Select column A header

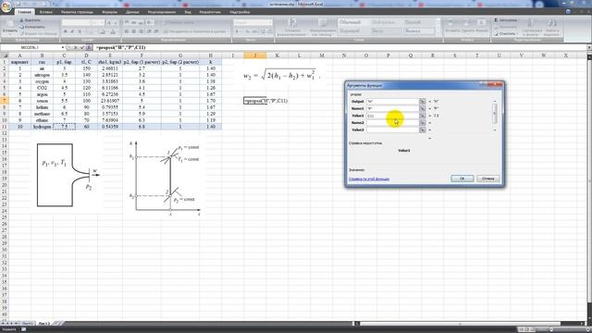tap(19, 55)
